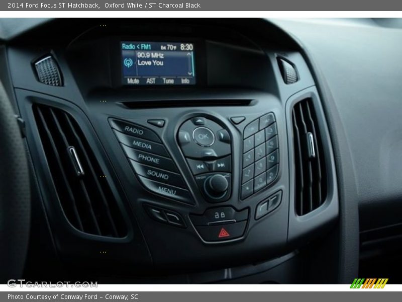Click the radio antenna icon on screen
The image size is (402, 302).
pos(128,62)
